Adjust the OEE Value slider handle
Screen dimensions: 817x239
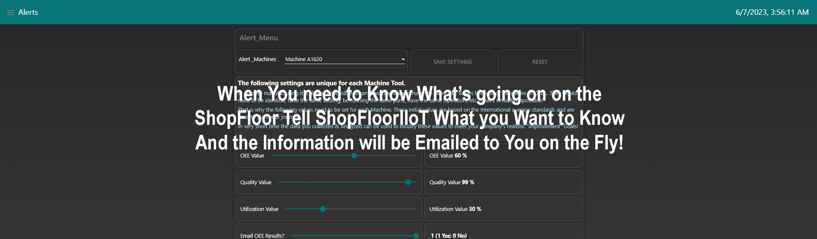click(354, 156)
